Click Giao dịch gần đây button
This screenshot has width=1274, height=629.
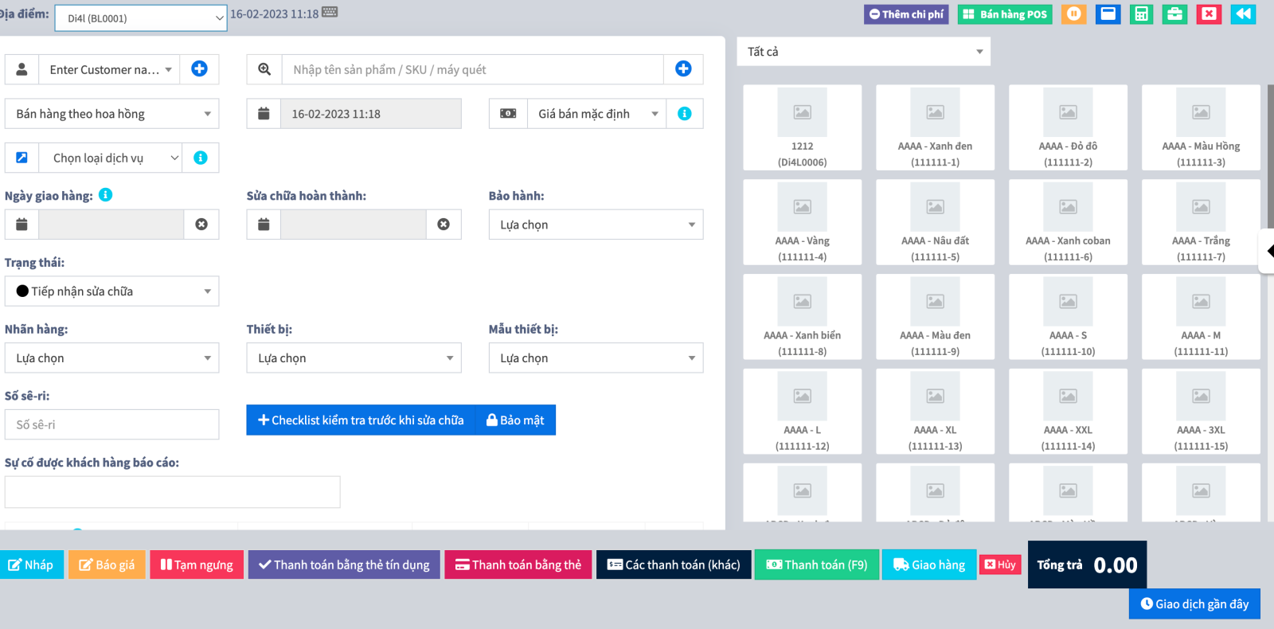pos(1194,604)
